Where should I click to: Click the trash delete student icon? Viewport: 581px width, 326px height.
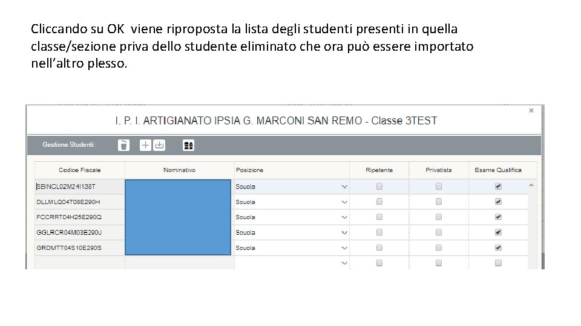click(123, 145)
